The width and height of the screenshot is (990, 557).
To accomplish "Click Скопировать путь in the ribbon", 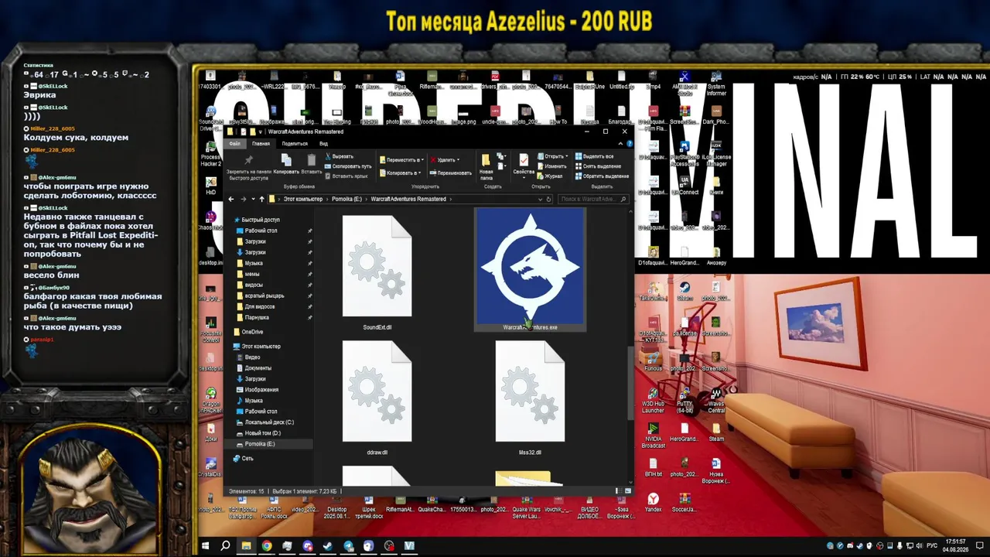I will [x=348, y=166].
